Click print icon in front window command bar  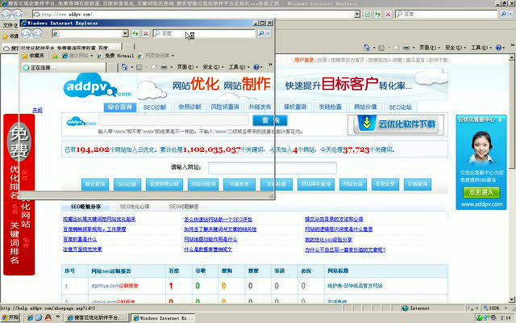[x=164, y=67]
